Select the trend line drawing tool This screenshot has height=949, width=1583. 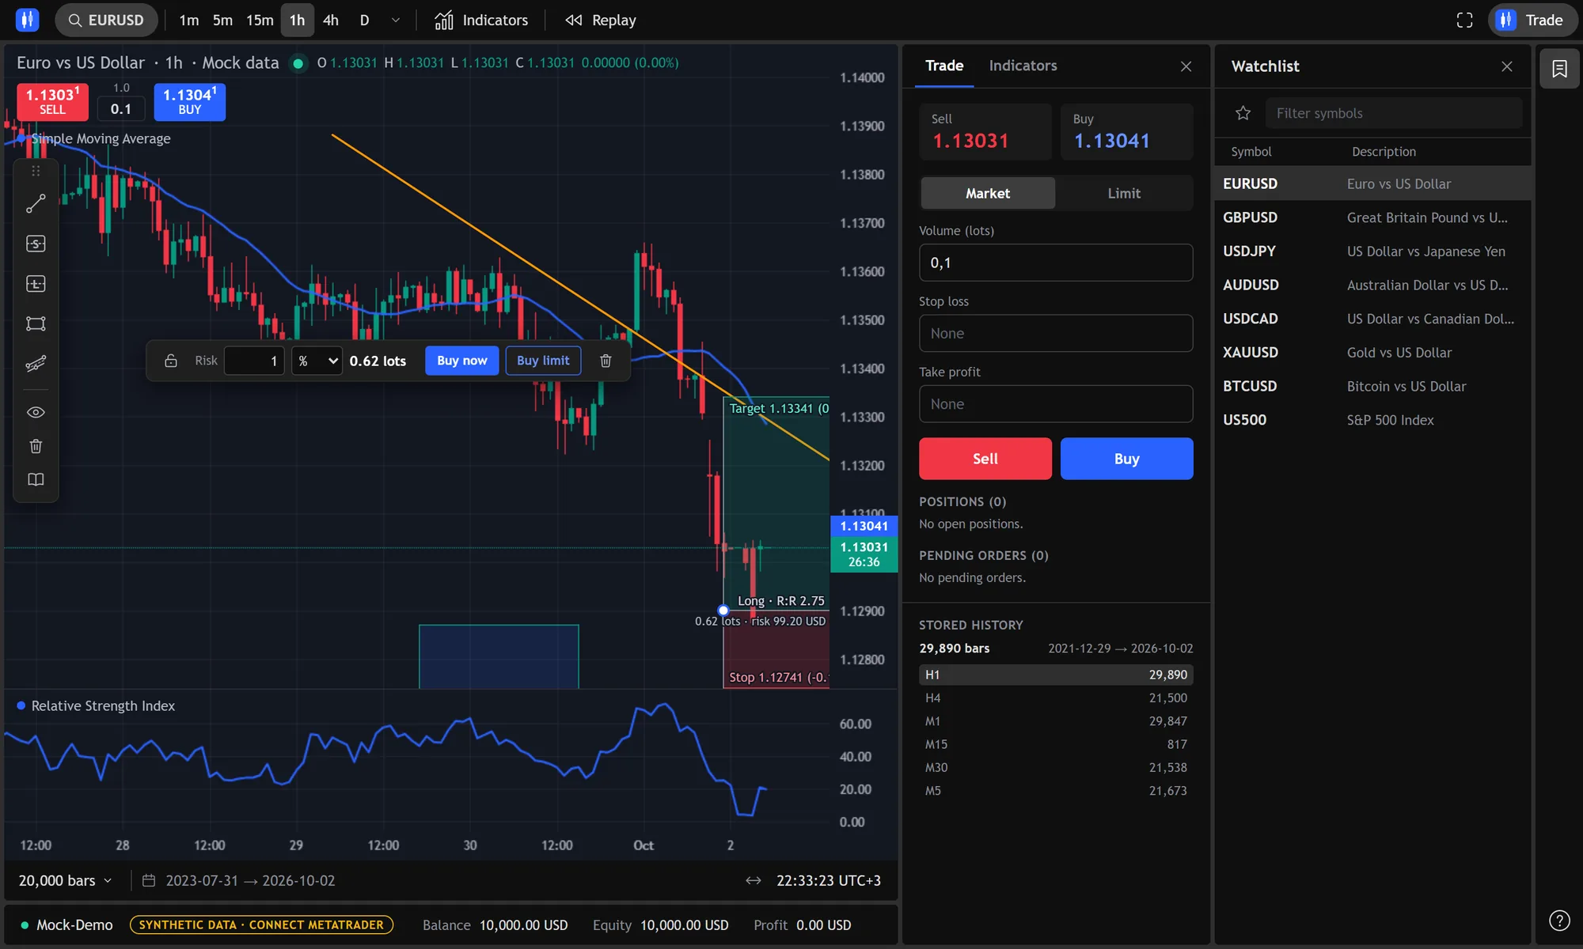coord(36,204)
